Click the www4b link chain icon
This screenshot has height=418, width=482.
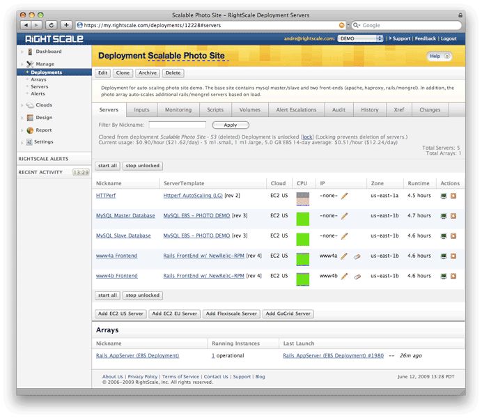tap(357, 277)
